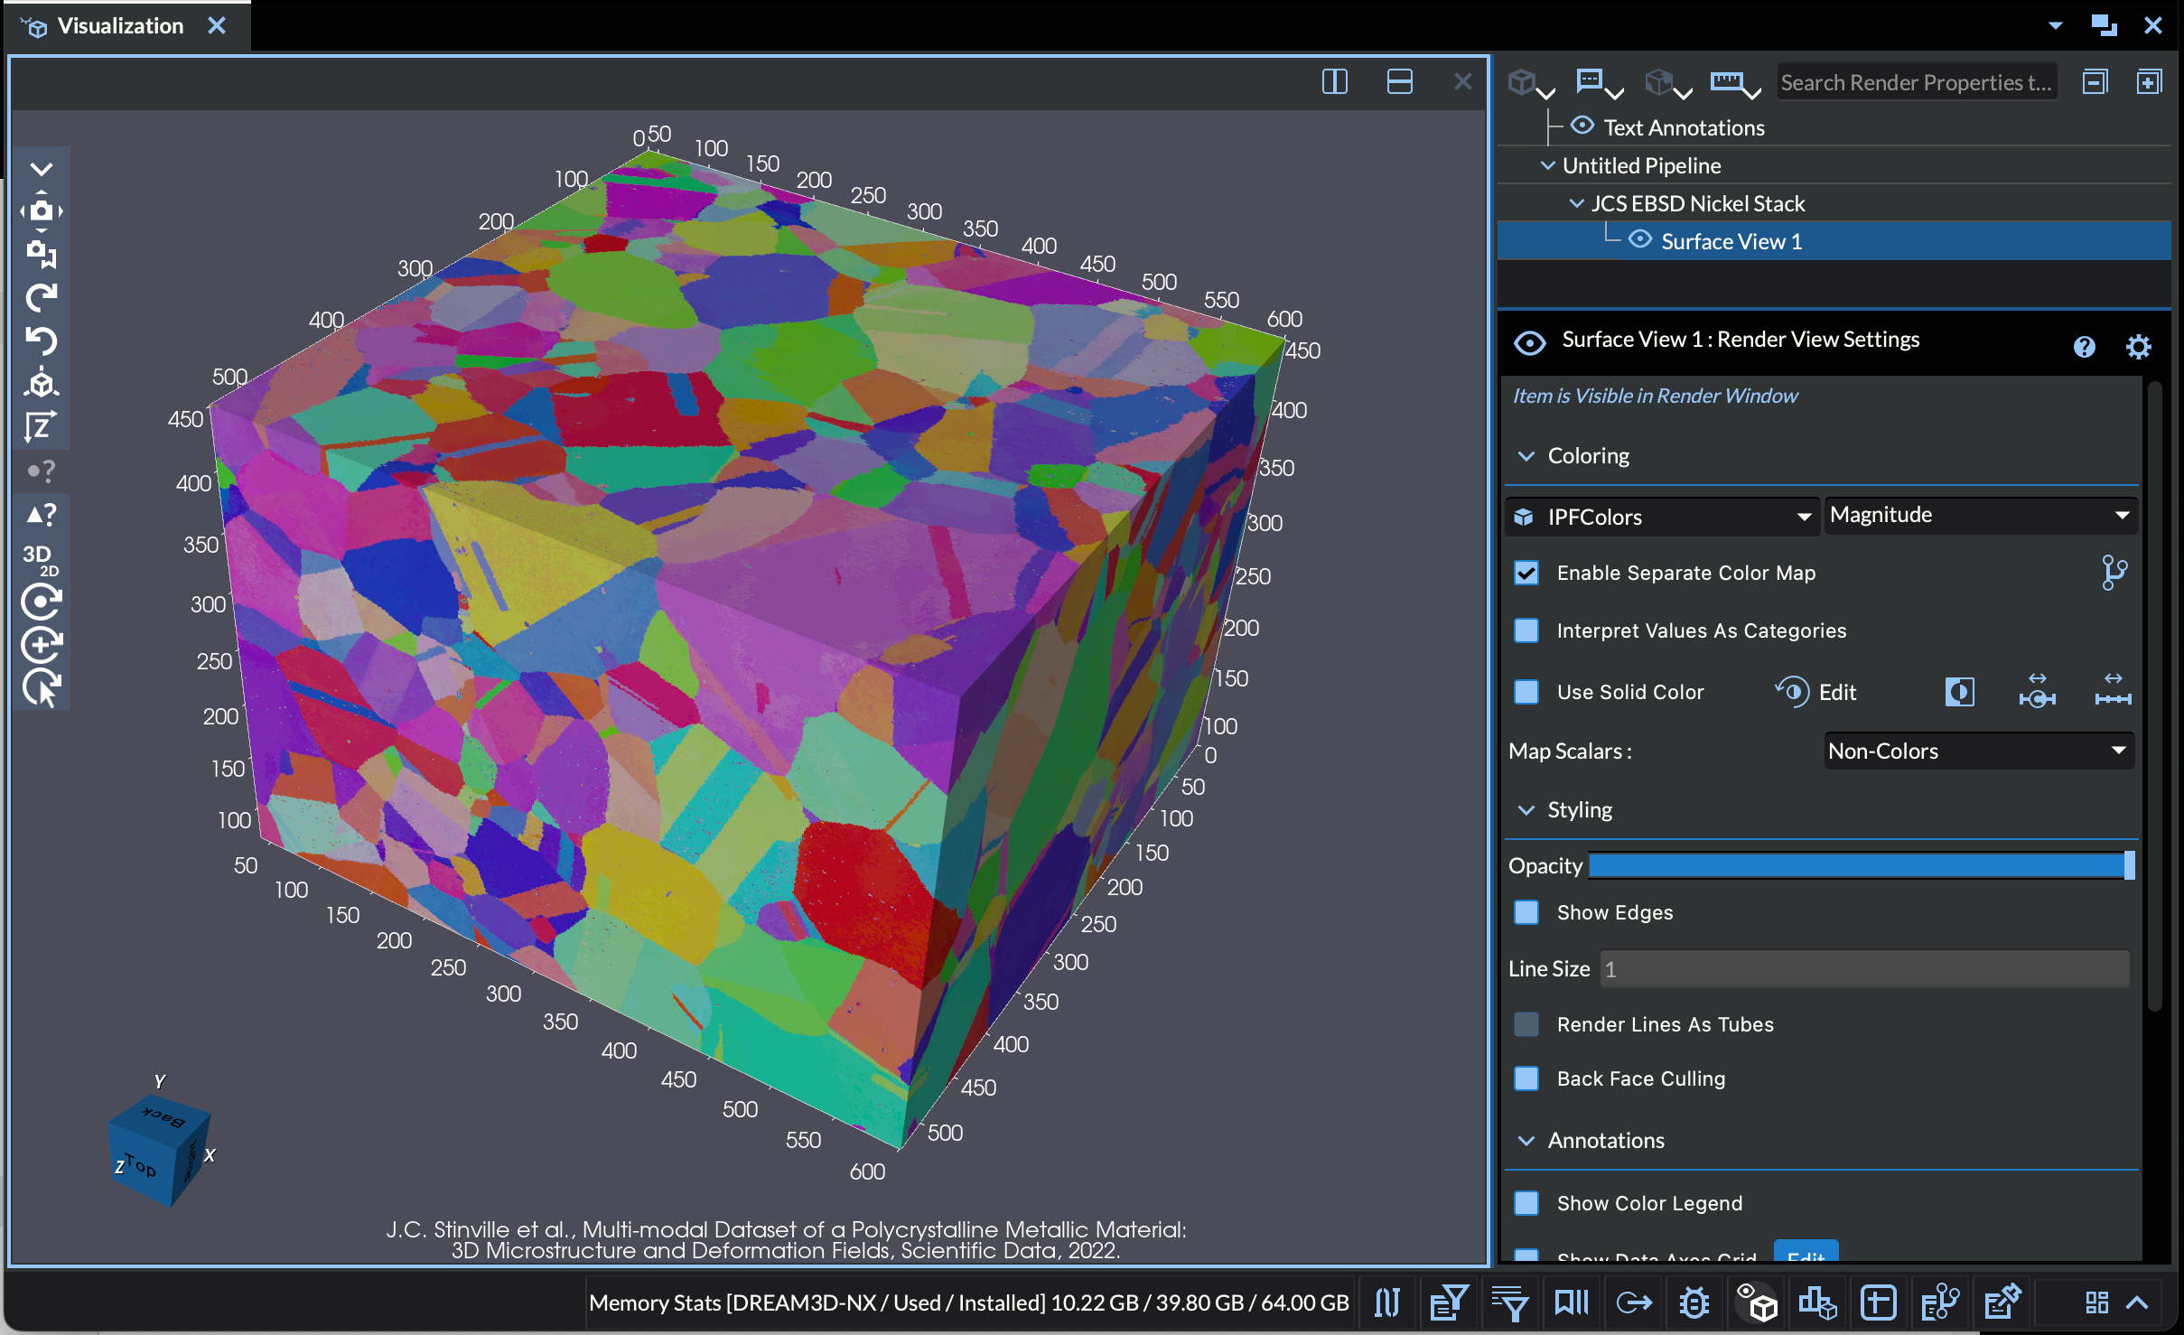
Task: Click the Search Render Properties field
Action: (1915, 82)
